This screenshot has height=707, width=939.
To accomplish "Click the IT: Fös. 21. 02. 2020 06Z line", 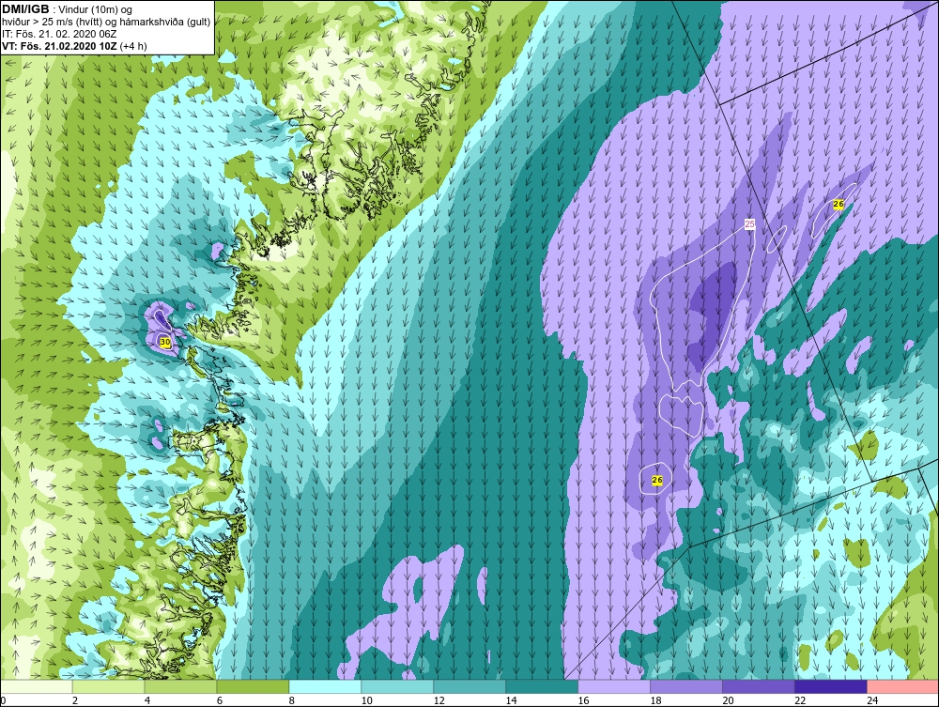I will tap(59, 34).
